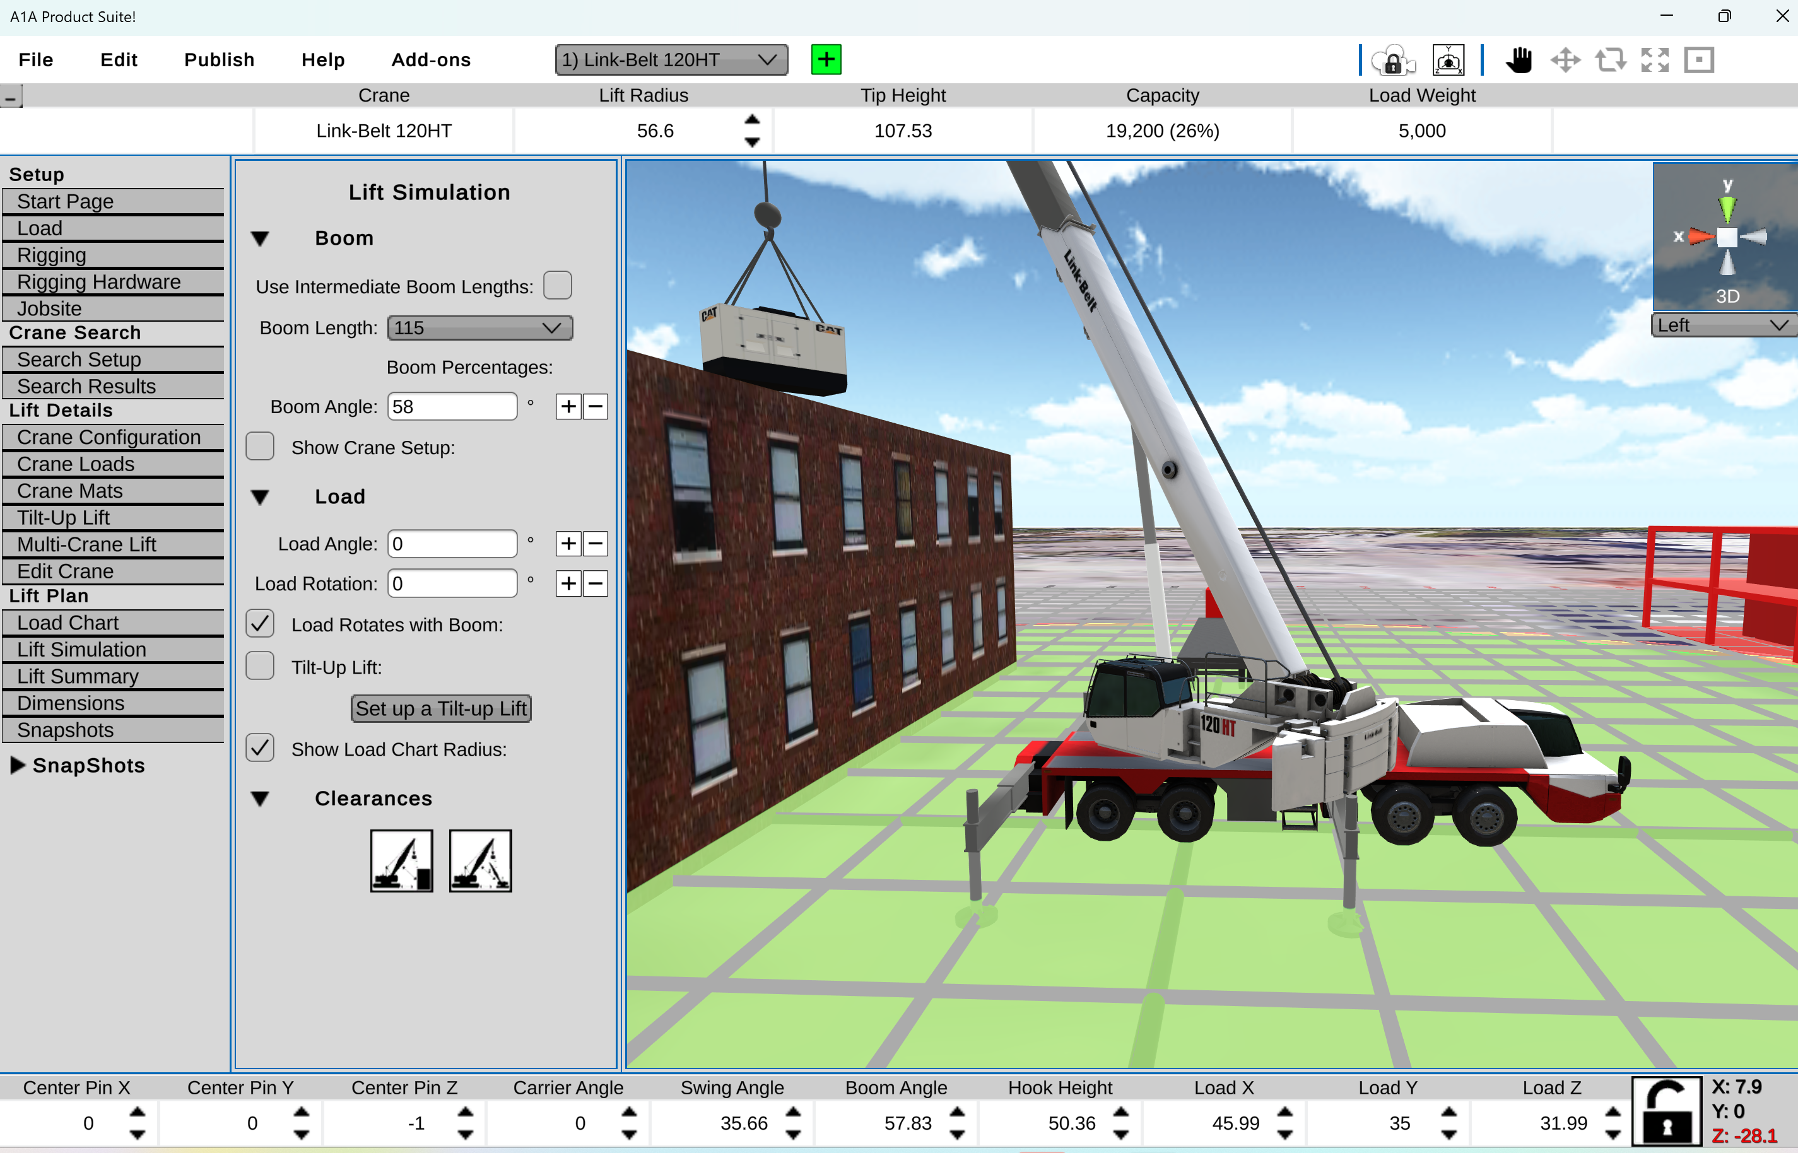Open the Start Page
Image resolution: width=1798 pixels, height=1153 pixels.
113,201
